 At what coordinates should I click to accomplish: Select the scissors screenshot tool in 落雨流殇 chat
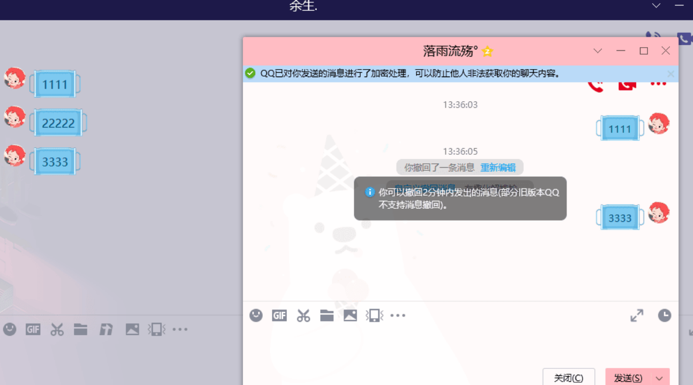(303, 316)
